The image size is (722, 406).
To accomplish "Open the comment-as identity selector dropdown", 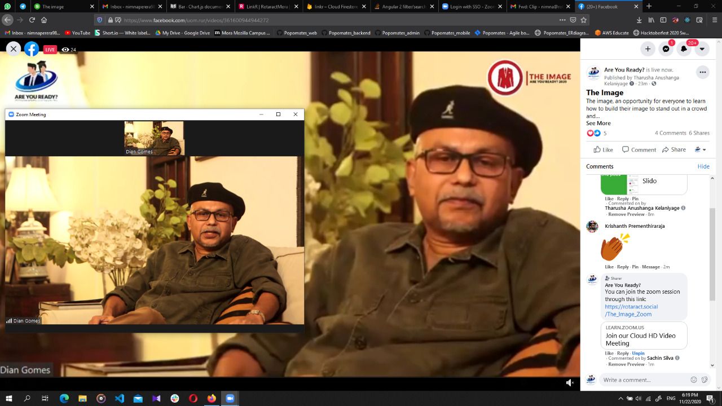I will point(701,149).
